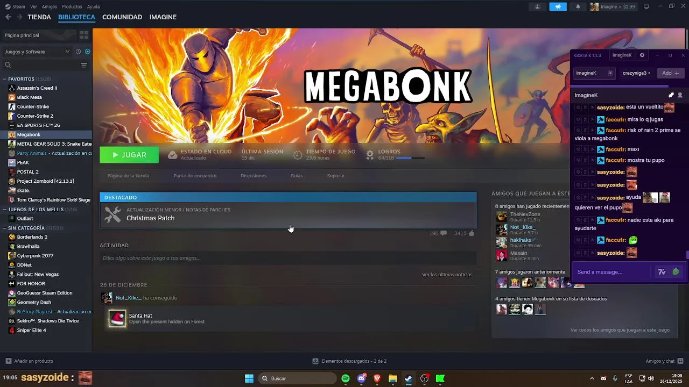Image resolution: width=689 pixels, height=387 pixels.
Task: Collapse the SIN CATEGORÍA section
Action: (5, 228)
